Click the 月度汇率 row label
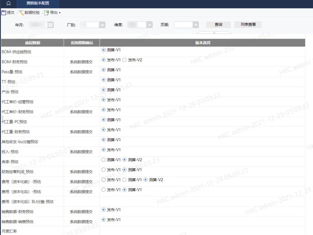Image resolution: width=313 pixels, height=235 pixels. point(9,231)
